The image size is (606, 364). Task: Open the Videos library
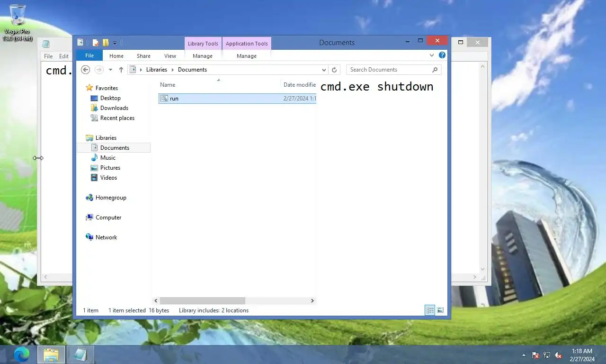click(x=108, y=178)
